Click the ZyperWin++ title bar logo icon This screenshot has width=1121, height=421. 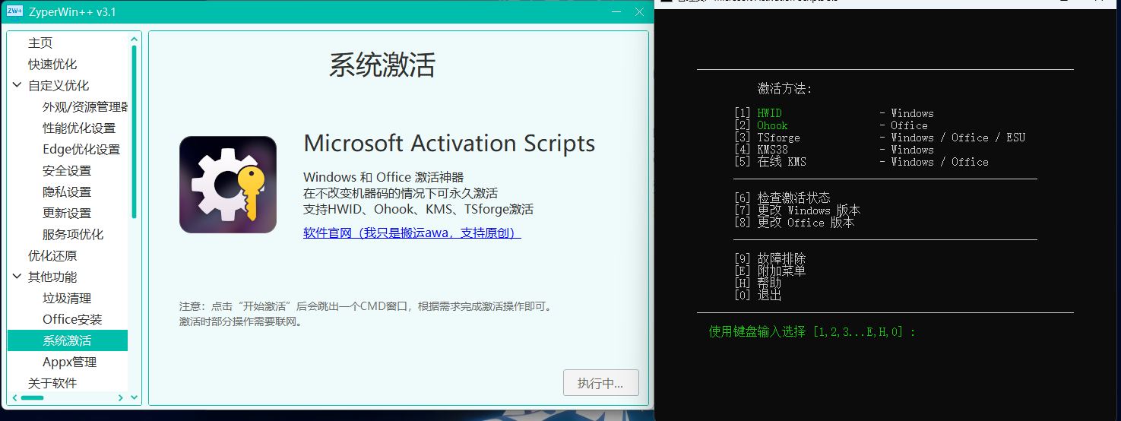click(14, 11)
